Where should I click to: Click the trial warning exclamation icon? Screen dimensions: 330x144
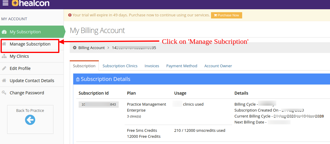point(70,15)
